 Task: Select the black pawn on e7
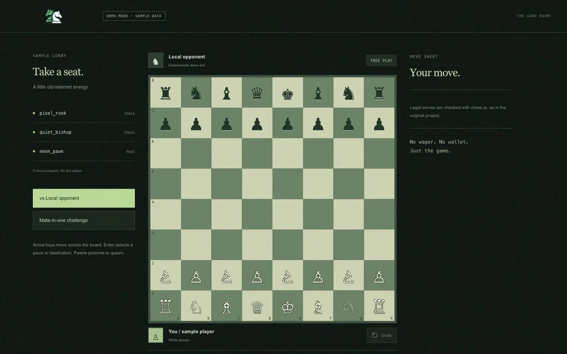coord(288,123)
